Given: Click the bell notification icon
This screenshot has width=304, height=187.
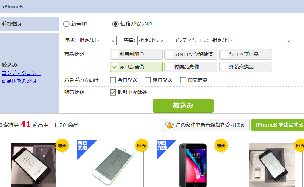Looking at the screenshot, I should click(x=170, y=125).
